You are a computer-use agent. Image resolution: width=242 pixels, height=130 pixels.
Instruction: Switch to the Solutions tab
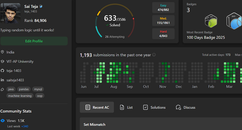[x=154, y=107]
